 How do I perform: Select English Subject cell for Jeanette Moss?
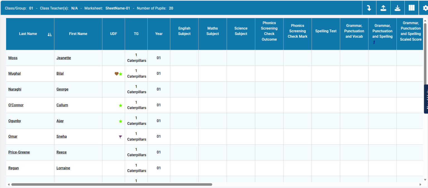[x=184, y=58]
